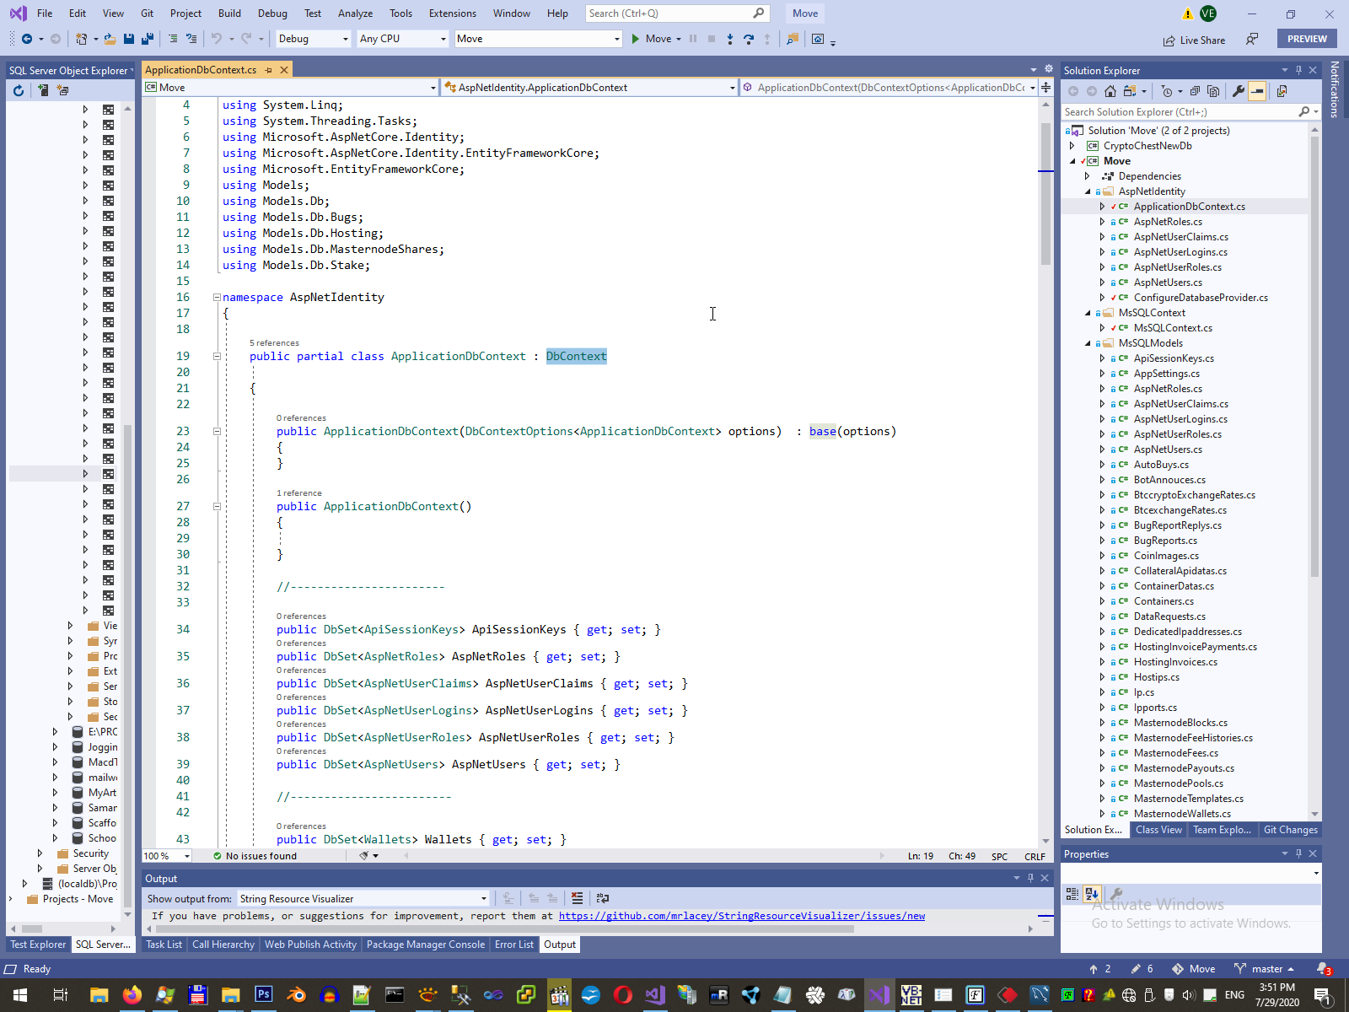The image size is (1349, 1012).
Task: Collapse the MsSQLModels folder in Solution Explorer
Action: pyautogui.click(x=1088, y=343)
